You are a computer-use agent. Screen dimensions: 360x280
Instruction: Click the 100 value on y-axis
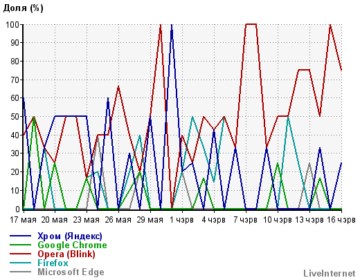tap(13, 24)
